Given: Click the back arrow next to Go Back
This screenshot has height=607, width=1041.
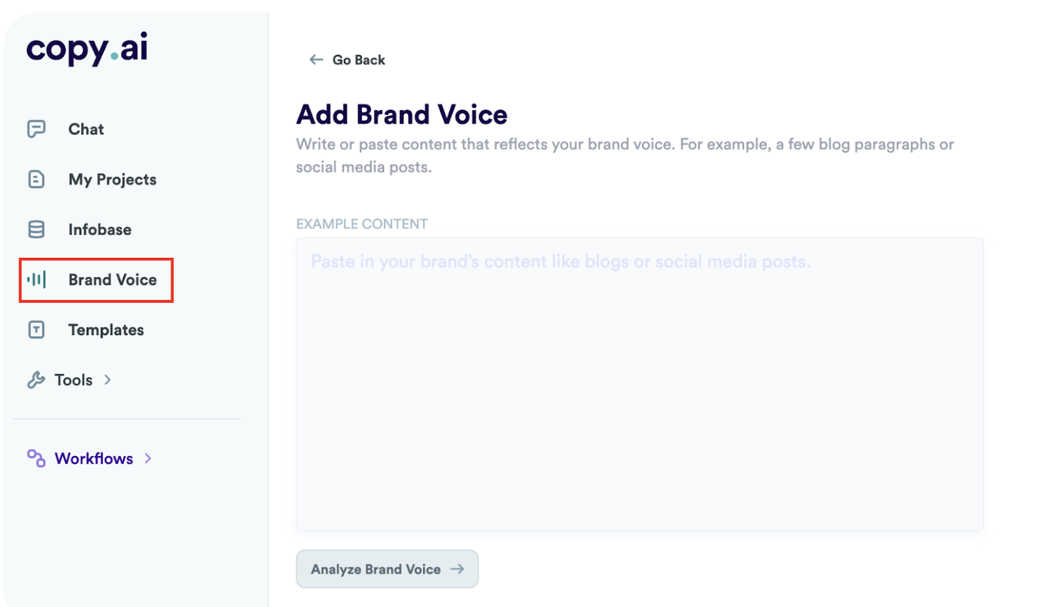Looking at the screenshot, I should (315, 59).
